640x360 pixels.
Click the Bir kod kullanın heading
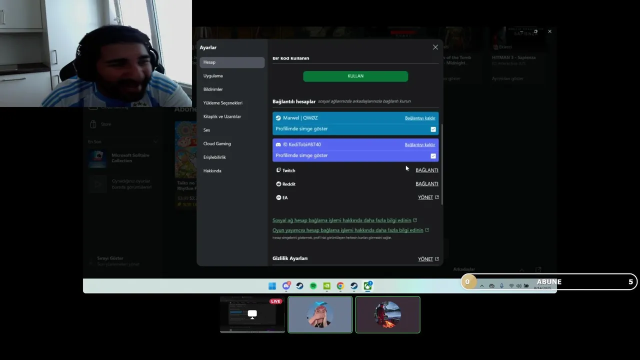pyautogui.click(x=291, y=58)
